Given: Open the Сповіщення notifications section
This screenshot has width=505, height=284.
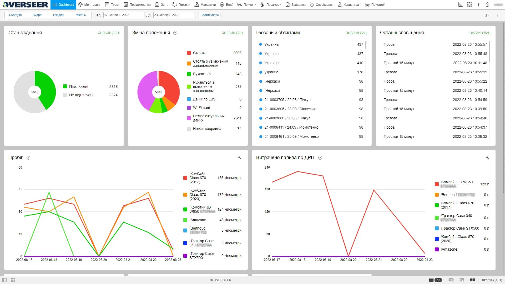Looking at the screenshot, I should (x=321, y=5).
